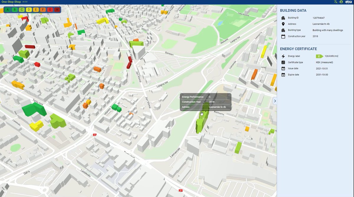Image resolution: width=354 pixels, height=197 pixels.
Task: Toggle energy class G filter
Action: point(50,9)
